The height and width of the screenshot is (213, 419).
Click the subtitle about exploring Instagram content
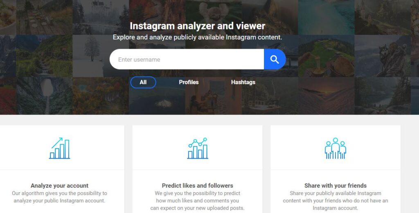[198, 37]
